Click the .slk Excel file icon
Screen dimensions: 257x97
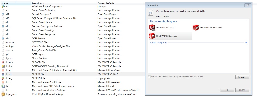click(3, 86)
